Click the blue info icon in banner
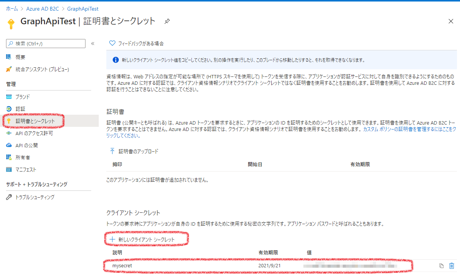460x276 pixels. (116, 60)
